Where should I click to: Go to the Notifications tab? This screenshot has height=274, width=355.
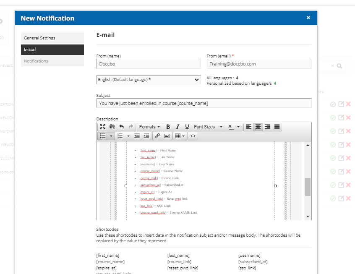point(52,61)
